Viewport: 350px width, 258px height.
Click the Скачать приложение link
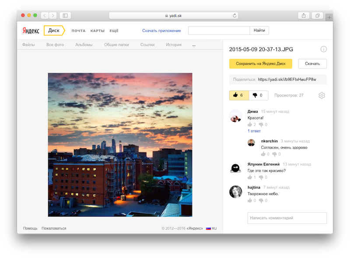tap(161, 31)
